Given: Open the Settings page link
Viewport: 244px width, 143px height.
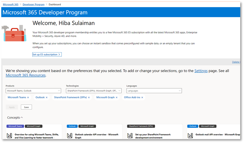Looking at the screenshot, I should (201, 71).
